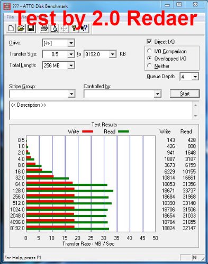The height and width of the screenshot is (264, 208).
Task: Click the description box scroll down arrow
Action: coord(195,116)
